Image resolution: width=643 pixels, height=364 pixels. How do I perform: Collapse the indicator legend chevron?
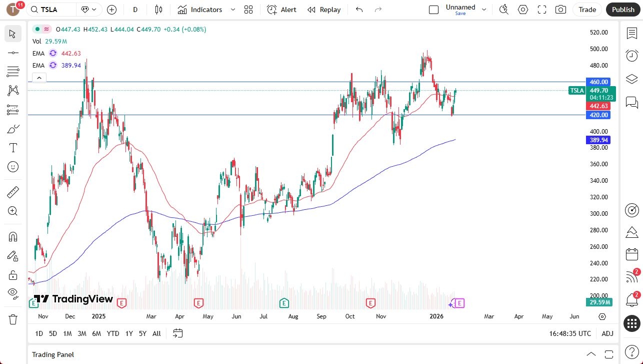pos(39,78)
